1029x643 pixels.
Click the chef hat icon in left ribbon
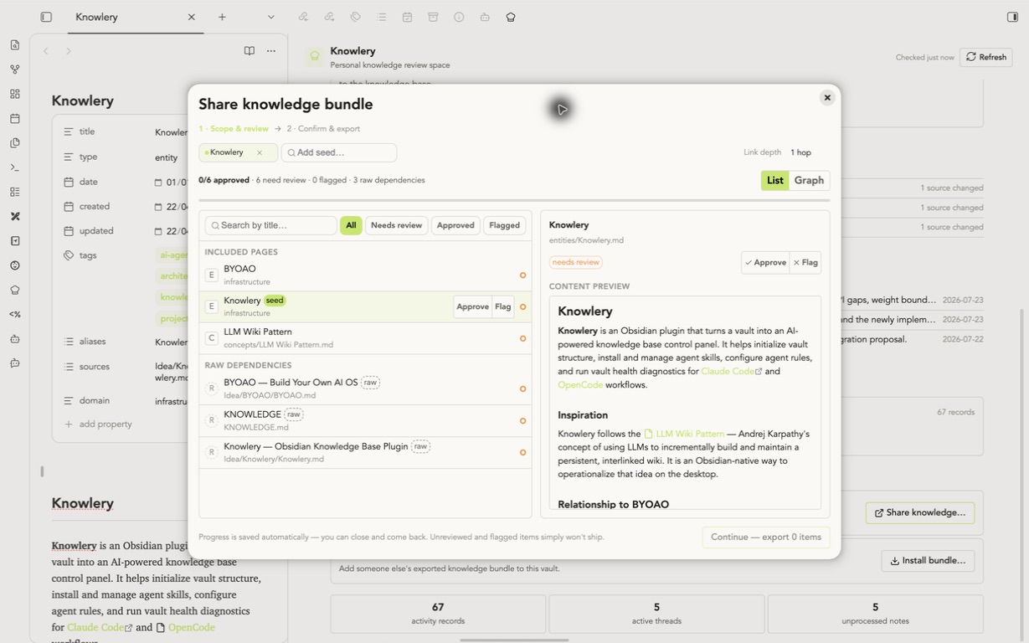coord(15,290)
